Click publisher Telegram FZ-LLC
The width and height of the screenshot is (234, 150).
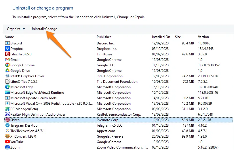(x=109, y=125)
